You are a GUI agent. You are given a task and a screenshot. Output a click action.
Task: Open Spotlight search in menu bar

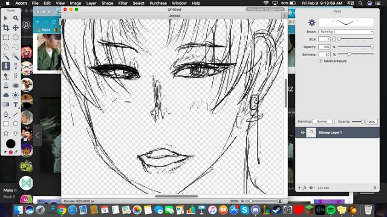click(360, 3)
